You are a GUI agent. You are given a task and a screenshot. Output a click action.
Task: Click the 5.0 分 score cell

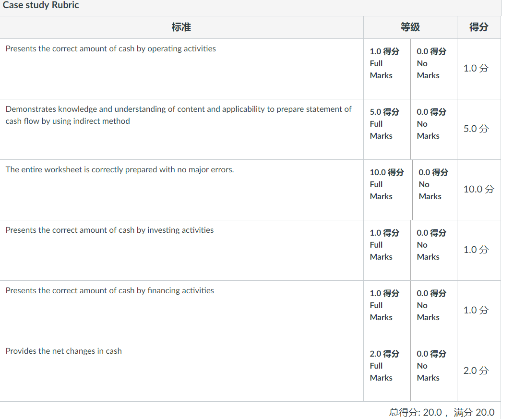tap(476, 129)
